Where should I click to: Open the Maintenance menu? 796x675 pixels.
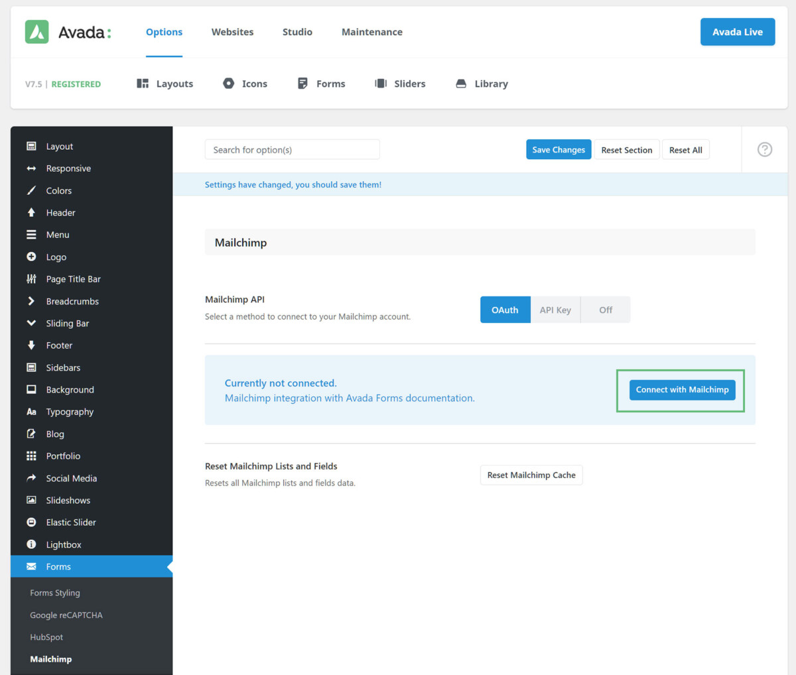[371, 32]
